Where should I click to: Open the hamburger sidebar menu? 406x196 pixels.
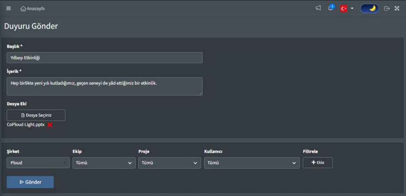click(8, 8)
